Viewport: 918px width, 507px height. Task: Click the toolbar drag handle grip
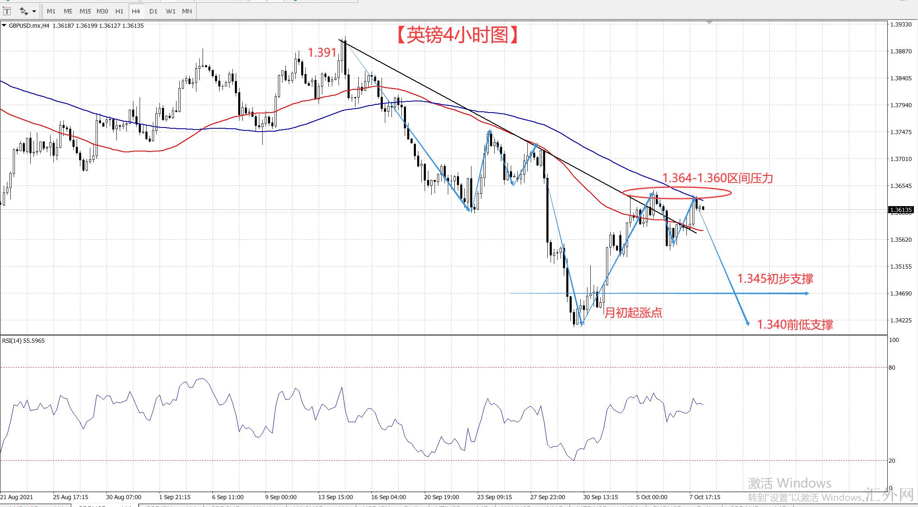(43, 11)
